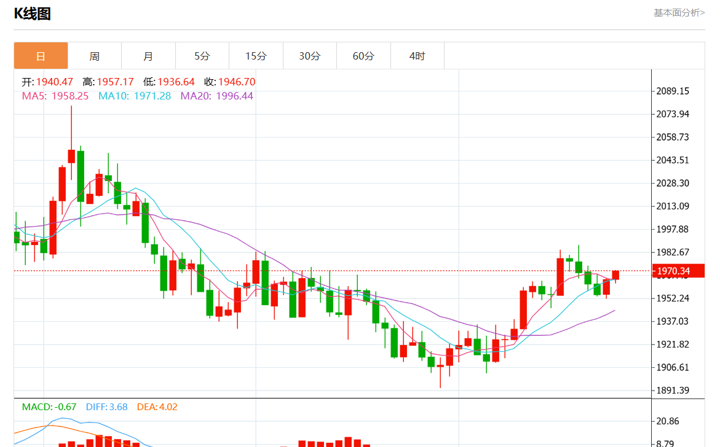Click the 1997.88 price axis label

tap(673, 229)
